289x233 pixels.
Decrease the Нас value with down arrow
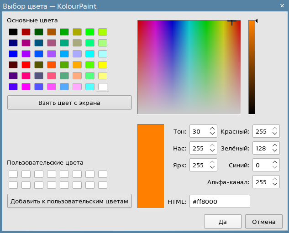[x=212, y=151]
